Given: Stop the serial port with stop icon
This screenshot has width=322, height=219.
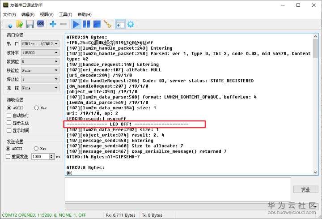Looking at the screenshot, I should [97, 24].
